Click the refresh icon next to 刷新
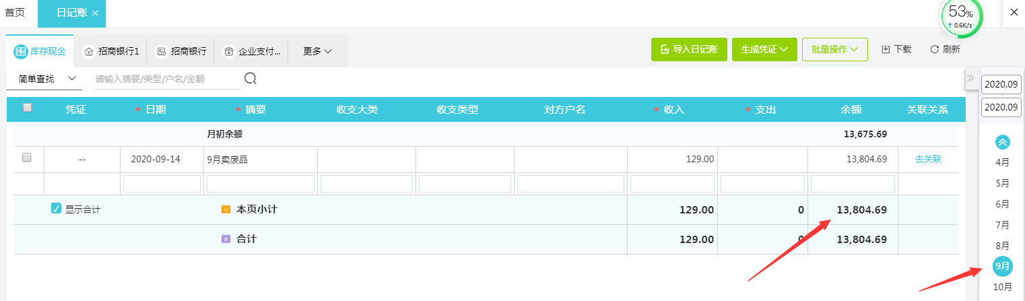 point(934,49)
